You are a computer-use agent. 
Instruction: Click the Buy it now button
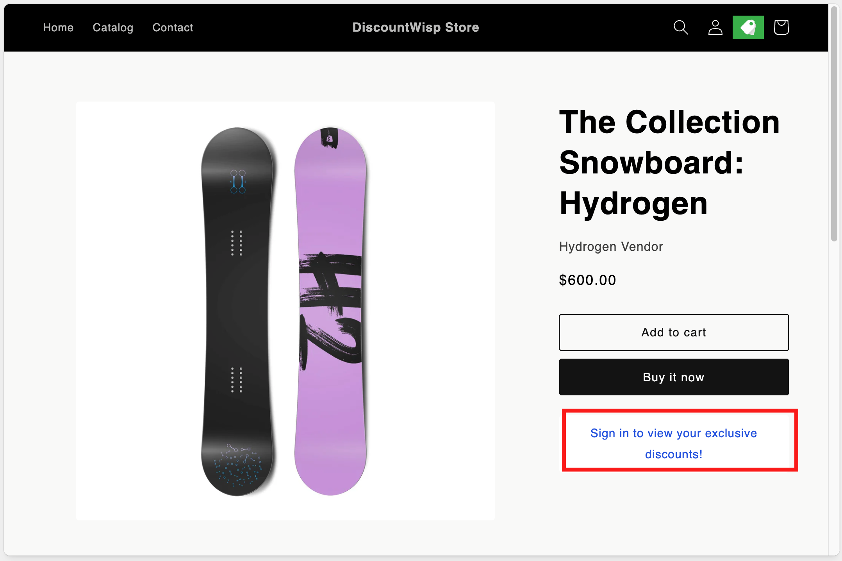[x=674, y=377]
